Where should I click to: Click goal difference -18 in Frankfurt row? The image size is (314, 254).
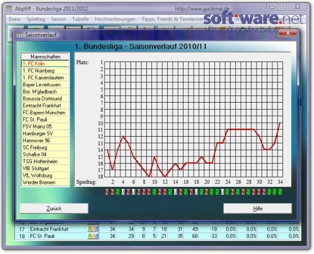[x=213, y=229]
